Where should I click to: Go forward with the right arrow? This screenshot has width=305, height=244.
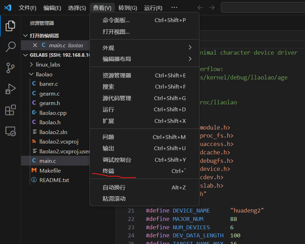(212, 8)
